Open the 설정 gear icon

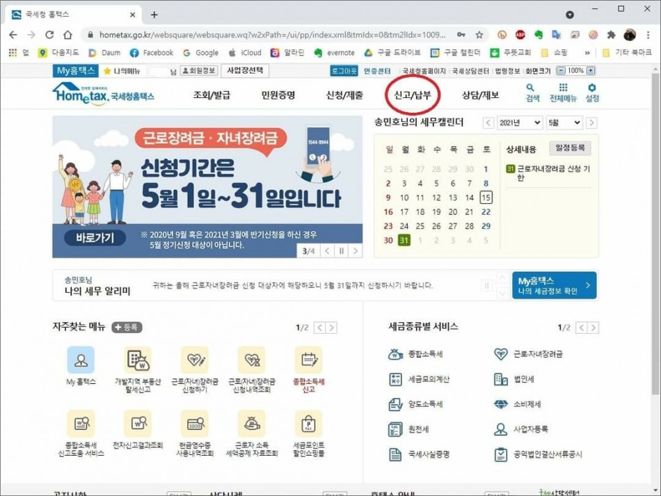[592, 89]
